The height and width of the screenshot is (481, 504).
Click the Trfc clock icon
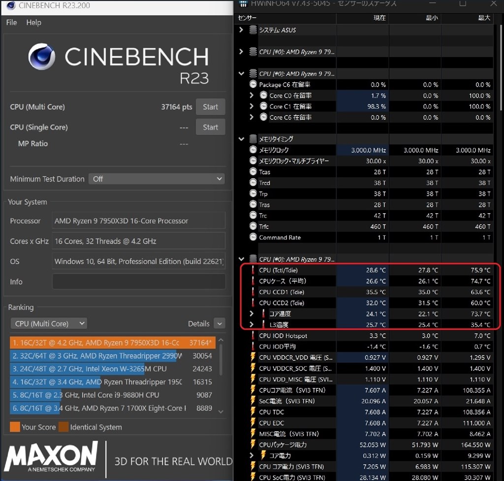(253, 226)
